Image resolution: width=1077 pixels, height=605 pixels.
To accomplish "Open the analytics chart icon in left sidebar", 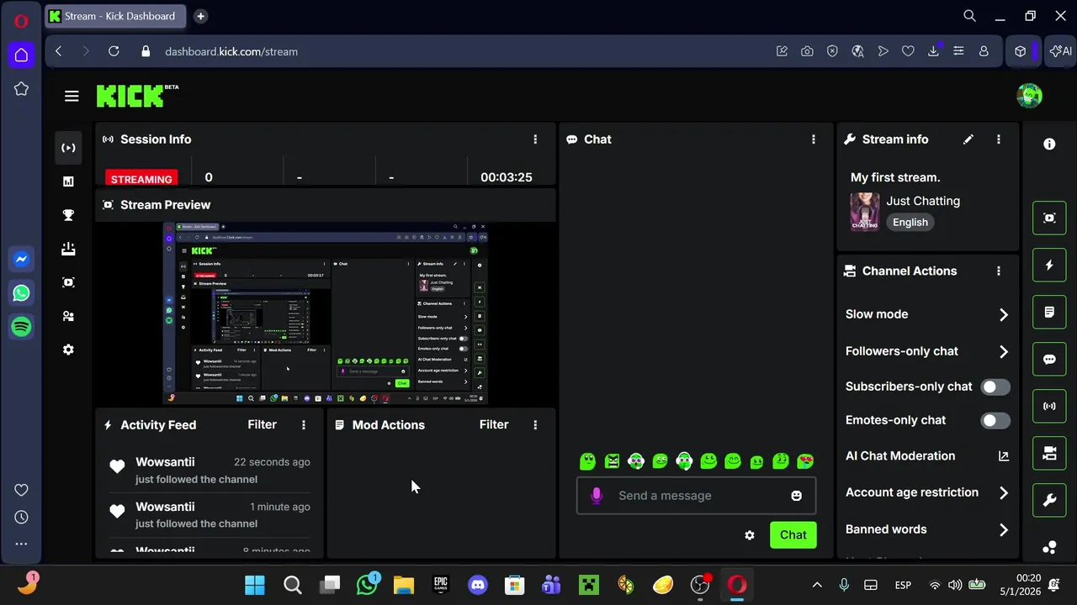I will point(68,181).
